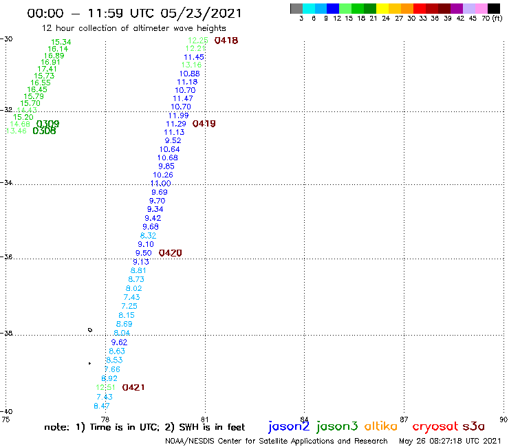Click the timestamp May 26 08:27:18 UTC 2021

tap(450, 441)
